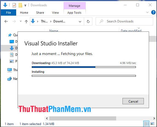Click the New Folder icon in quick access toolbar
Viewport: 157px width, 127px height.
pos(20,5)
